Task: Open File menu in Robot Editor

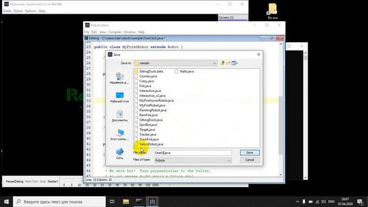Action: click(x=87, y=32)
